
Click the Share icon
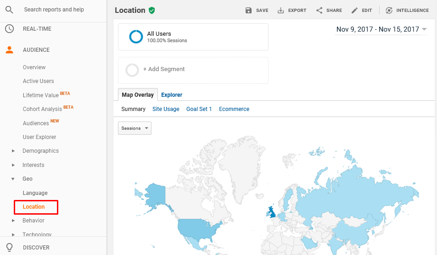click(x=319, y=11)
